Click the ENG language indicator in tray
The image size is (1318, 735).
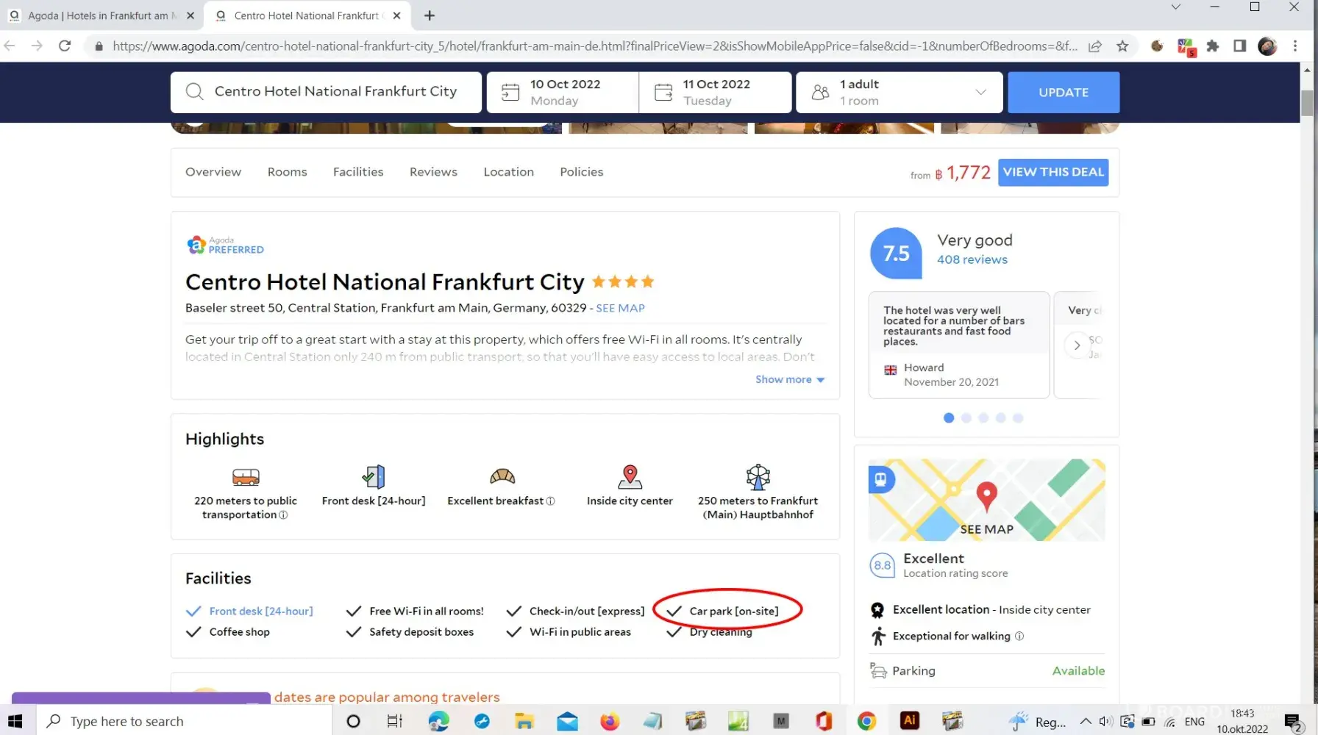click(1194, 722)
